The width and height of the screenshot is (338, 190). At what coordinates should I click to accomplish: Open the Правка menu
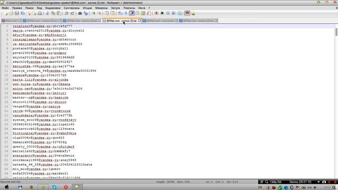(x=17, y=8)
